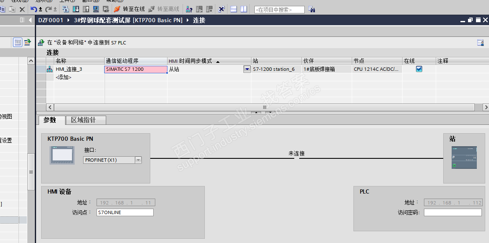
Task: Undo the last action
Action: [34, 9]
